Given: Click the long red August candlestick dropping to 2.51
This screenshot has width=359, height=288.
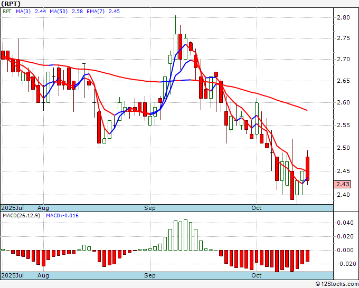Looking at the screenshot, I should click(x=99, y=128).
